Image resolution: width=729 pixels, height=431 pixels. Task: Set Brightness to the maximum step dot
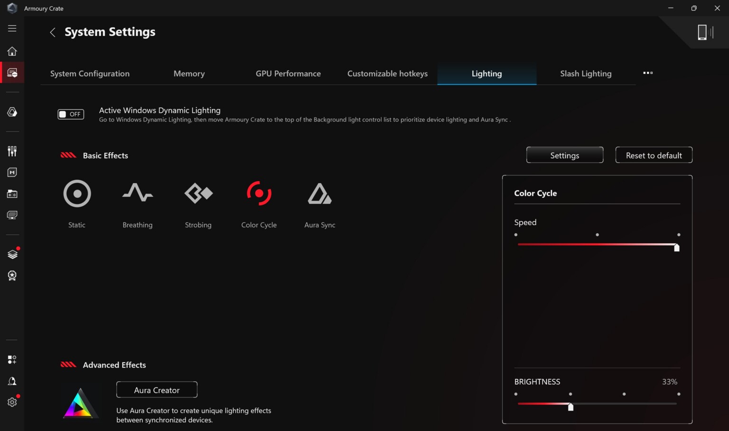click(679, 394)
